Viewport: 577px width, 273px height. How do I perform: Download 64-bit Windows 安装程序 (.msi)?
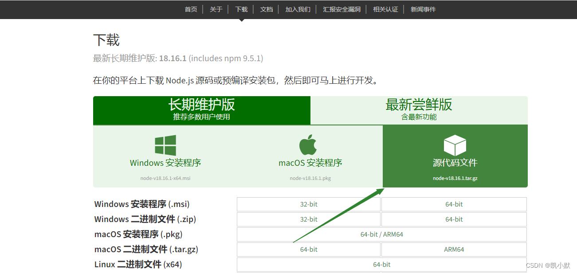454,204
